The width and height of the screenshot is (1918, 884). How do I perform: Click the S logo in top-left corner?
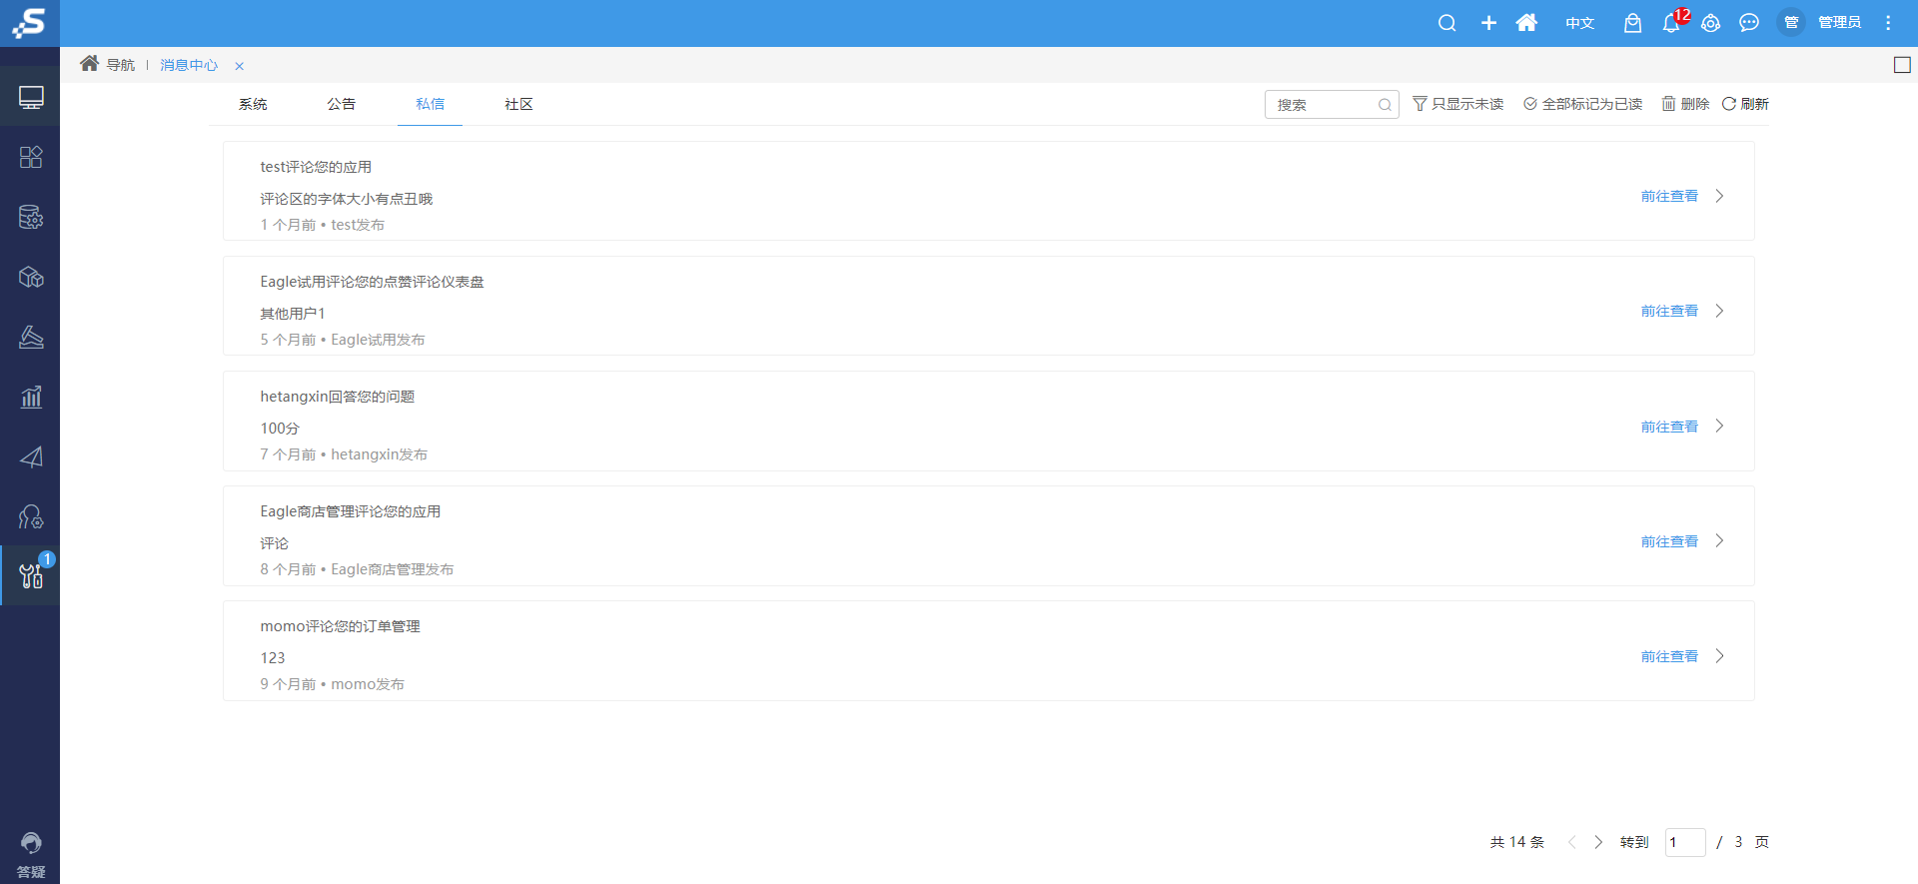(x=30, y=22)
